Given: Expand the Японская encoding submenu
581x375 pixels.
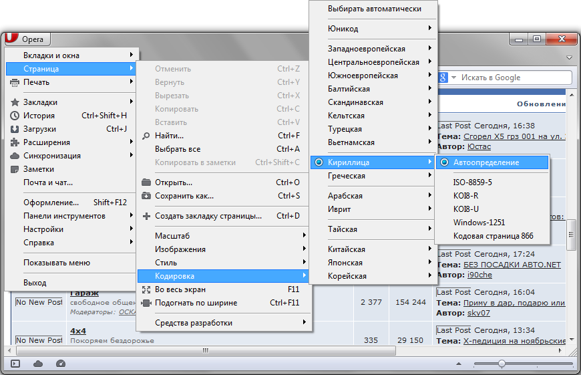Looking at the screenshot, I should pyautogui.click(x=373, y=263).
